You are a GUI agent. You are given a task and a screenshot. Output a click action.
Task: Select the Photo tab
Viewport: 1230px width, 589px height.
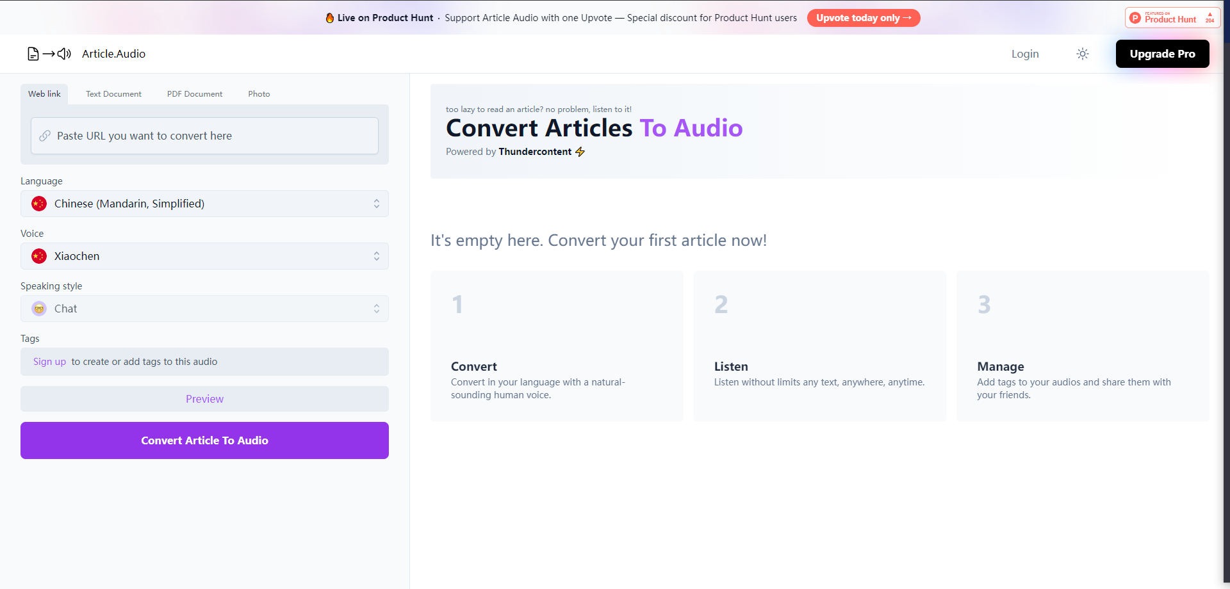pos(259,93)
